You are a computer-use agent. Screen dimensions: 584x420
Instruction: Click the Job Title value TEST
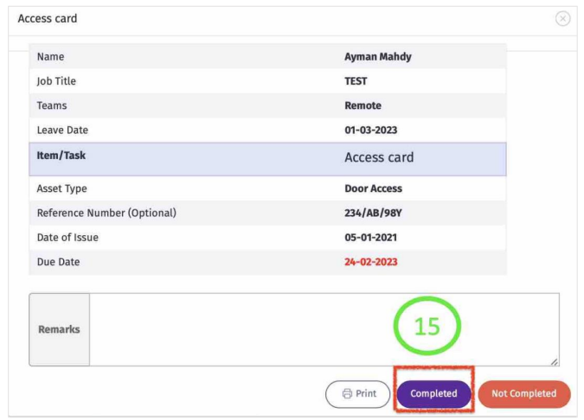point(356,81)
